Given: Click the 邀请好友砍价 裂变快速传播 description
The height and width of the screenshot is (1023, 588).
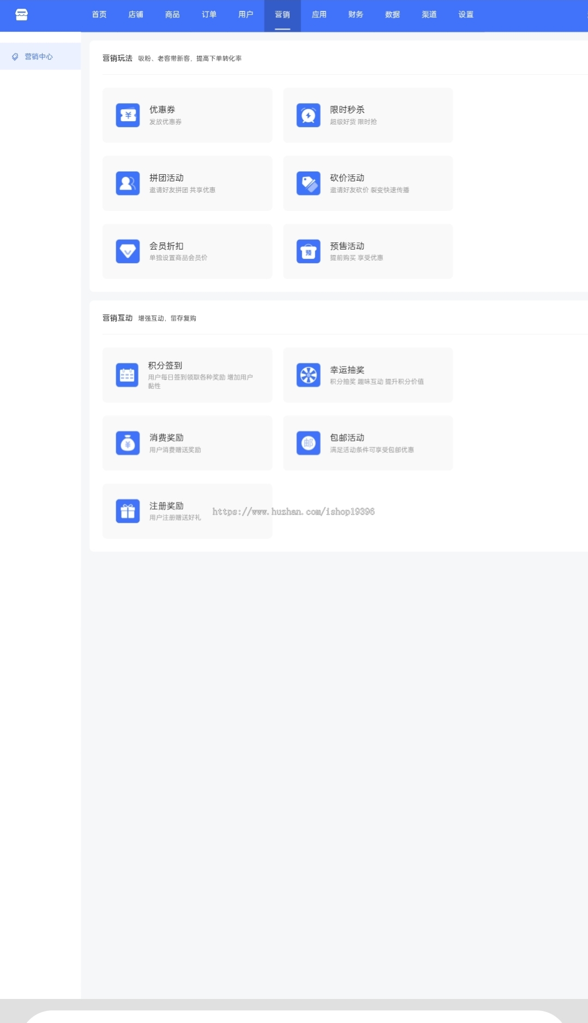Looking at the screenshot, I should coord(369,190).
